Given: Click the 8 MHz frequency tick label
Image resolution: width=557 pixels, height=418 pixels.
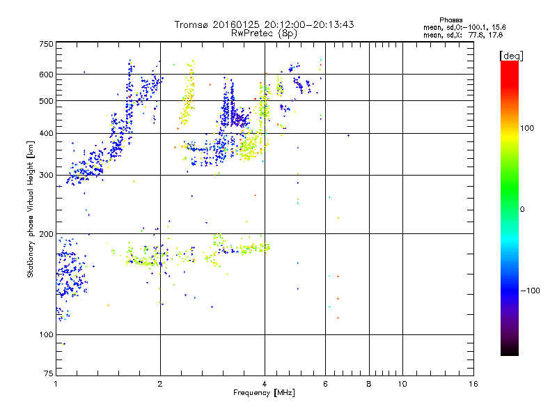Looking at the screenshot, I should [369, 384].
